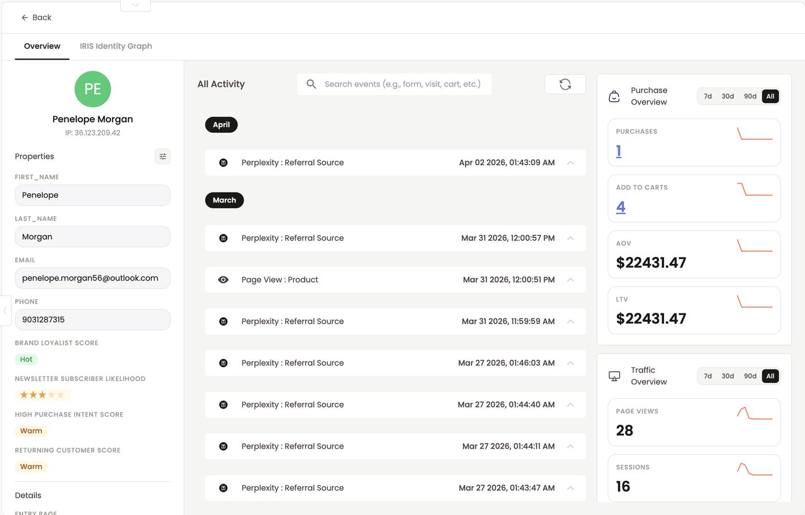
Task: Collapse the Page View : Product event chevron
Action: 570,280
